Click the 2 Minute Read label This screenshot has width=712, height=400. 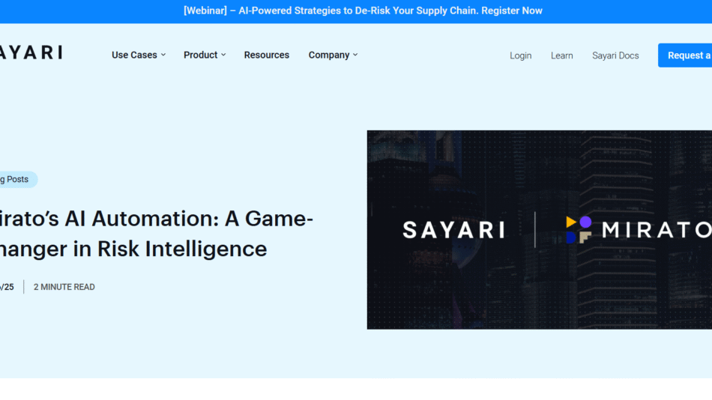tap(64, 287)
